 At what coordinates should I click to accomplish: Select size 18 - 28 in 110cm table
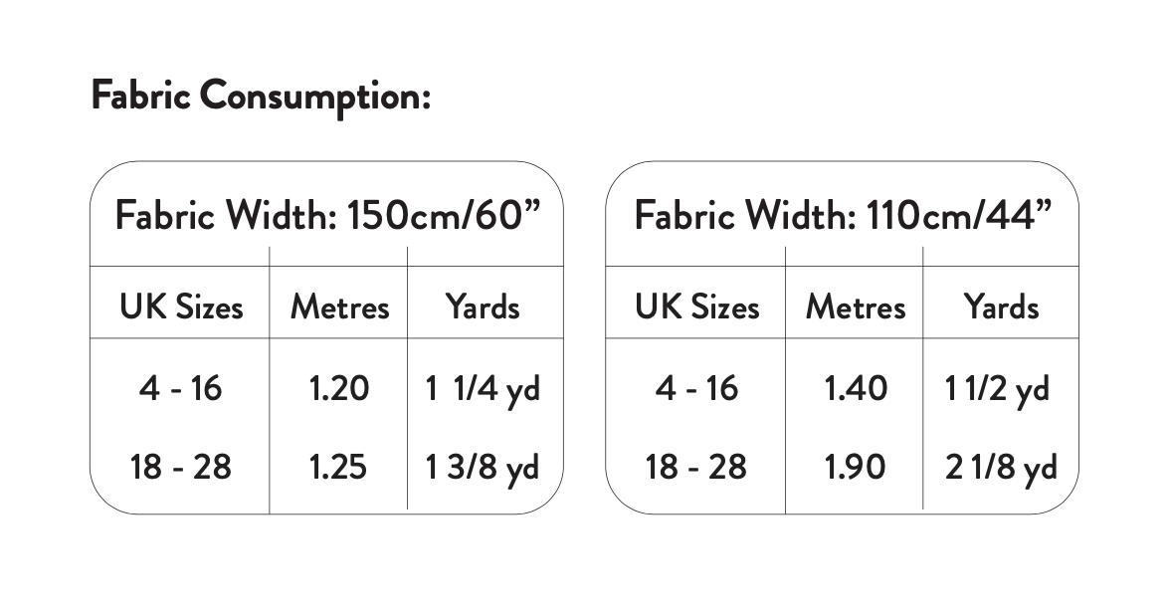tap(696, 467)
